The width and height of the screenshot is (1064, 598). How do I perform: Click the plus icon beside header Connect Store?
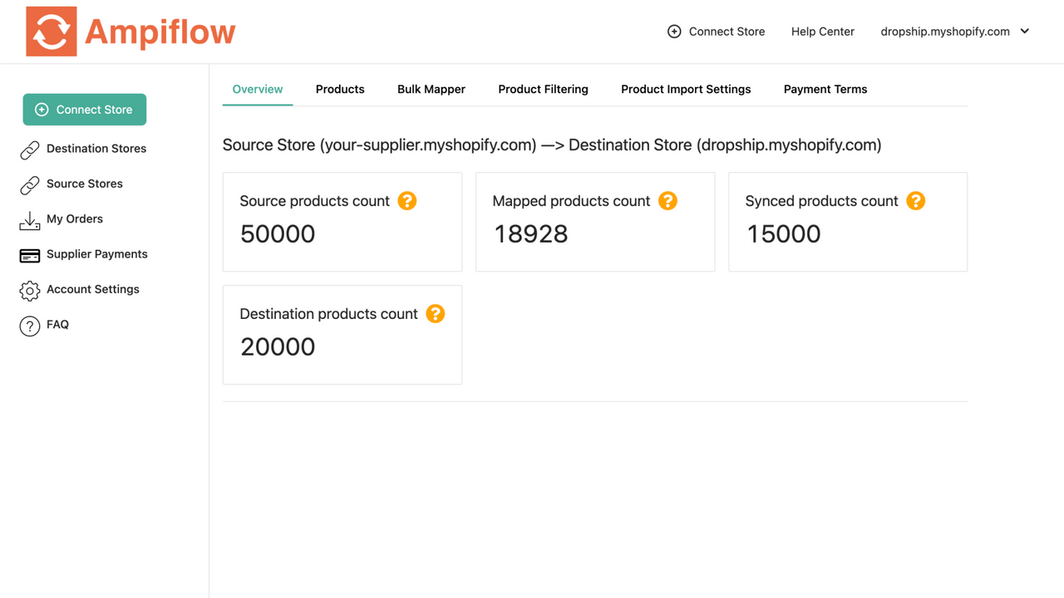(x=674, y=32)
